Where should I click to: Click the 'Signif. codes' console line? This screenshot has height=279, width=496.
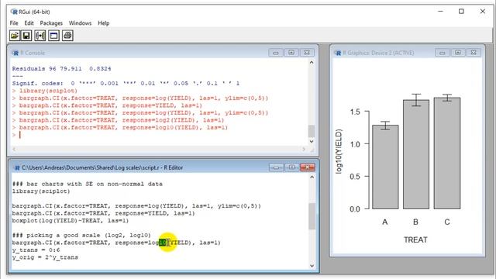(x=126, y=84)
